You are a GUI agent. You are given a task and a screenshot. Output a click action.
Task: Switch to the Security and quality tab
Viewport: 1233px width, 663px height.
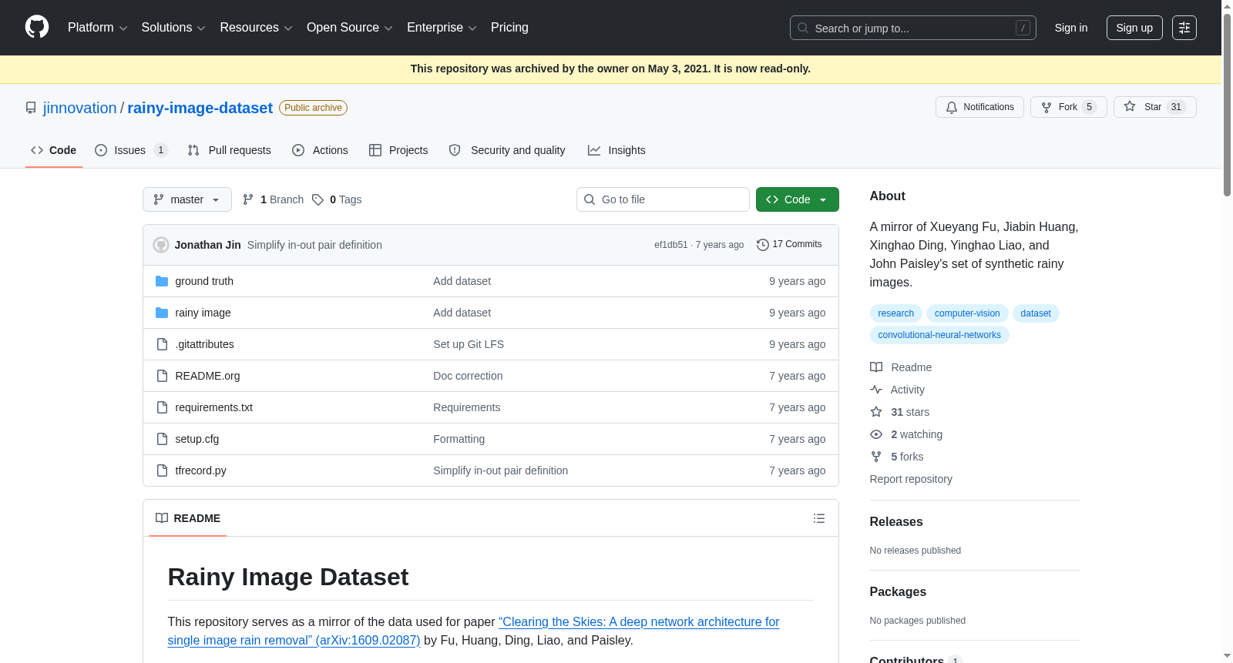point(507,150)
